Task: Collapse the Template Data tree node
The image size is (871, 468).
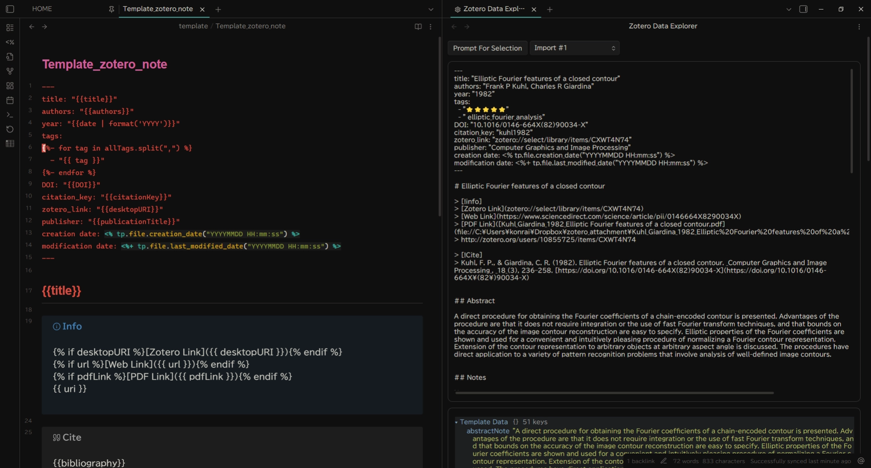Action: pyautogui.click(x=456, y=422)
